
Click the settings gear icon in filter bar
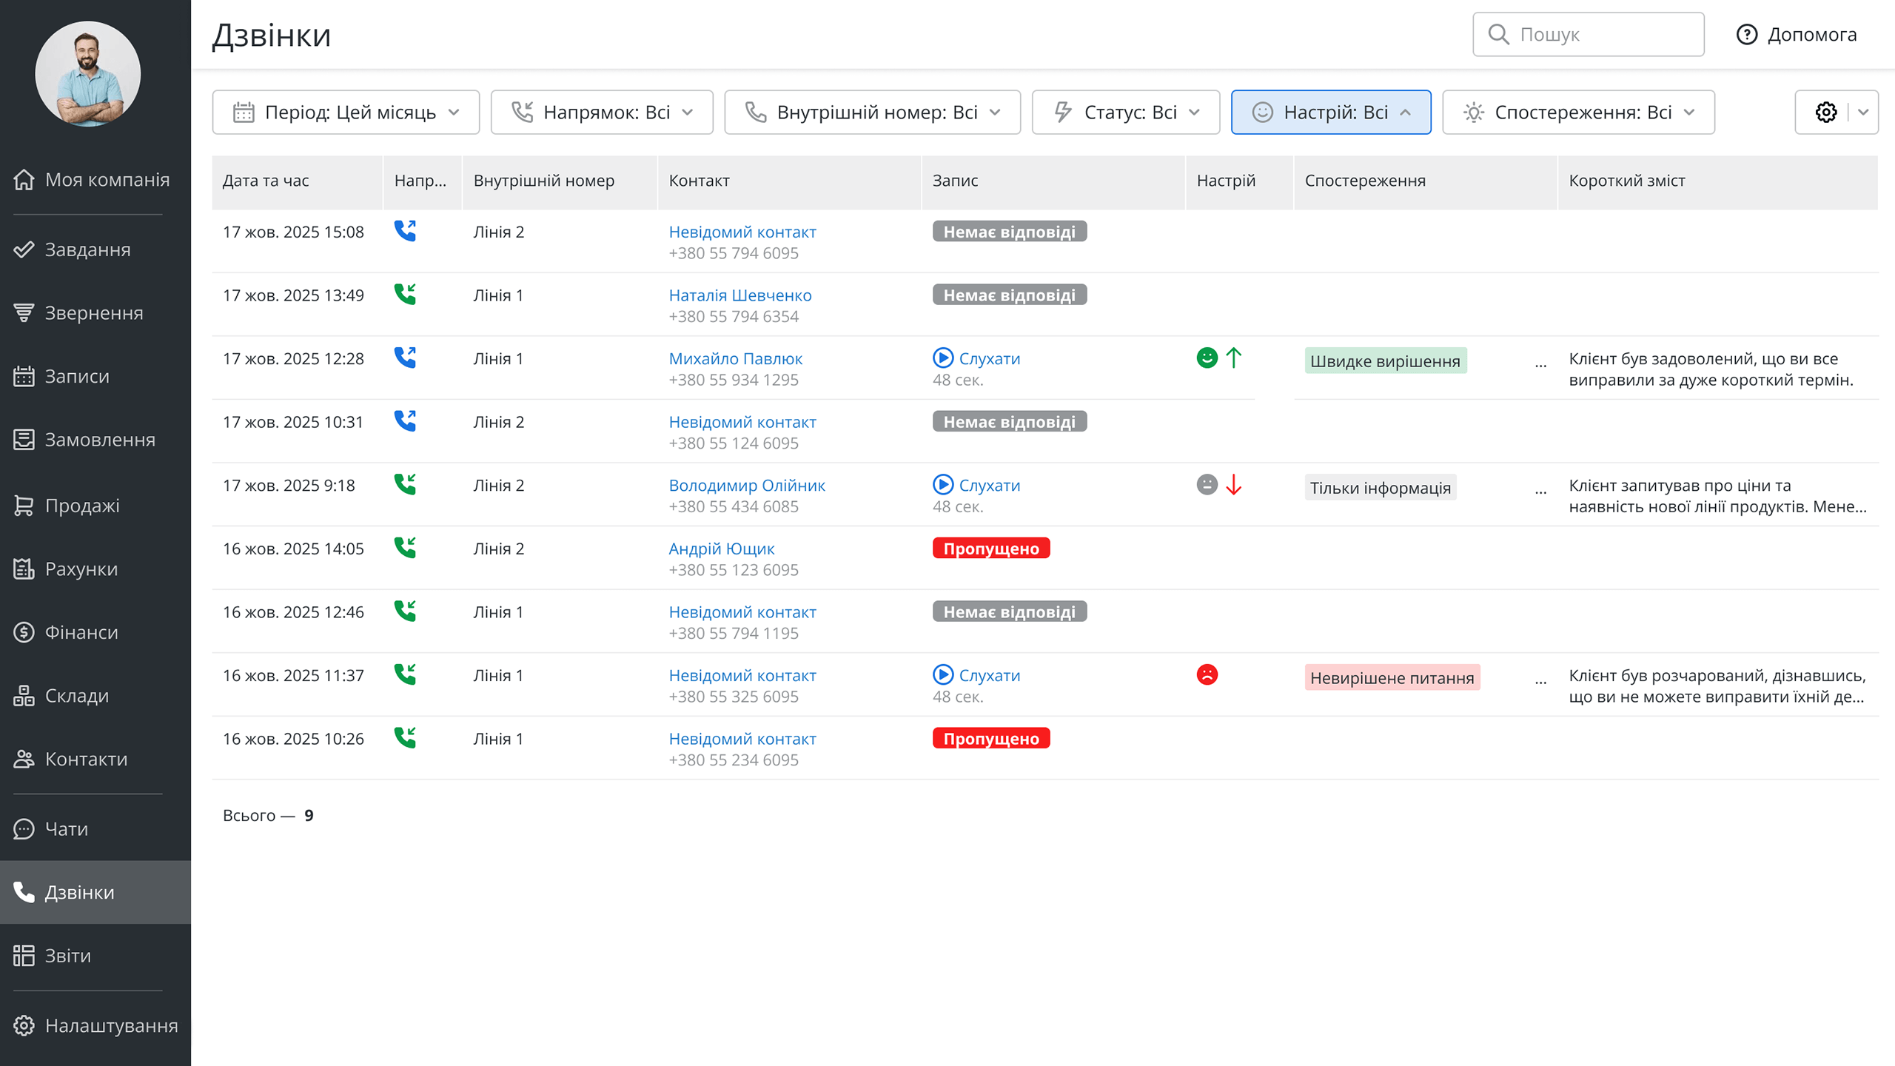click(x=1825, y=113)
